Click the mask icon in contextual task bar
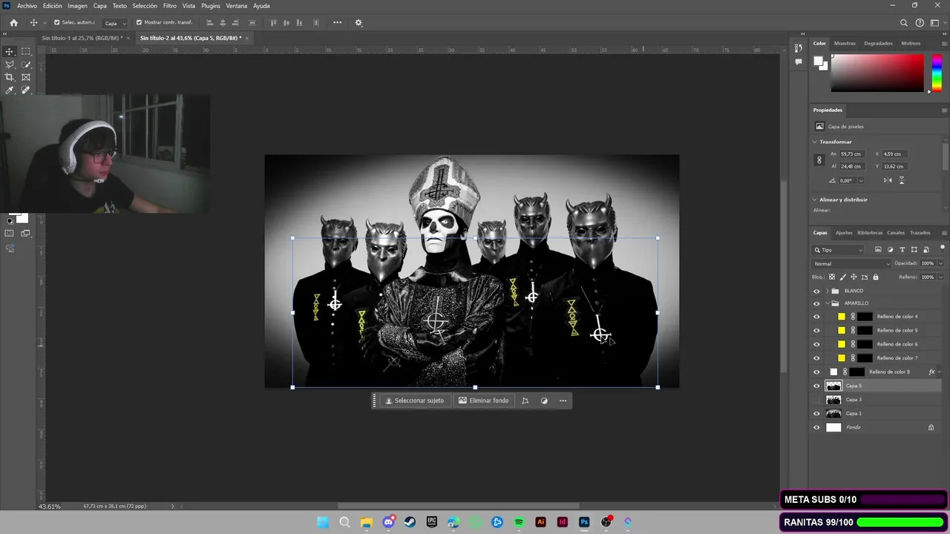 coord(544,400)
